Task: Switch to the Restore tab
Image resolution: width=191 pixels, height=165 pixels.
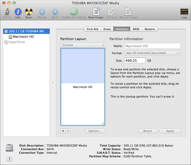Action: tap(150, 29)
